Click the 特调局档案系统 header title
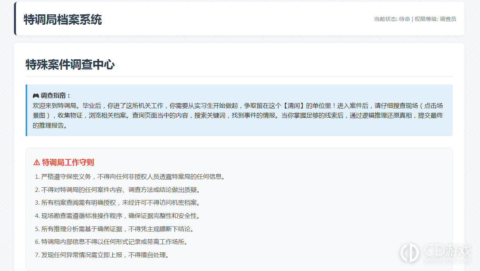Image resolution: width=480 pixels, height=271 pixels. pos(63,19)
